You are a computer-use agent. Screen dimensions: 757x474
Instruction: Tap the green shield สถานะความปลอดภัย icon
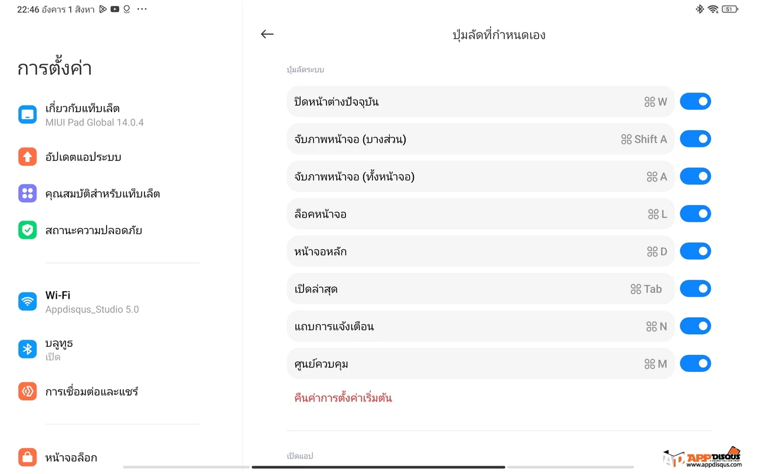coord(27,230)
